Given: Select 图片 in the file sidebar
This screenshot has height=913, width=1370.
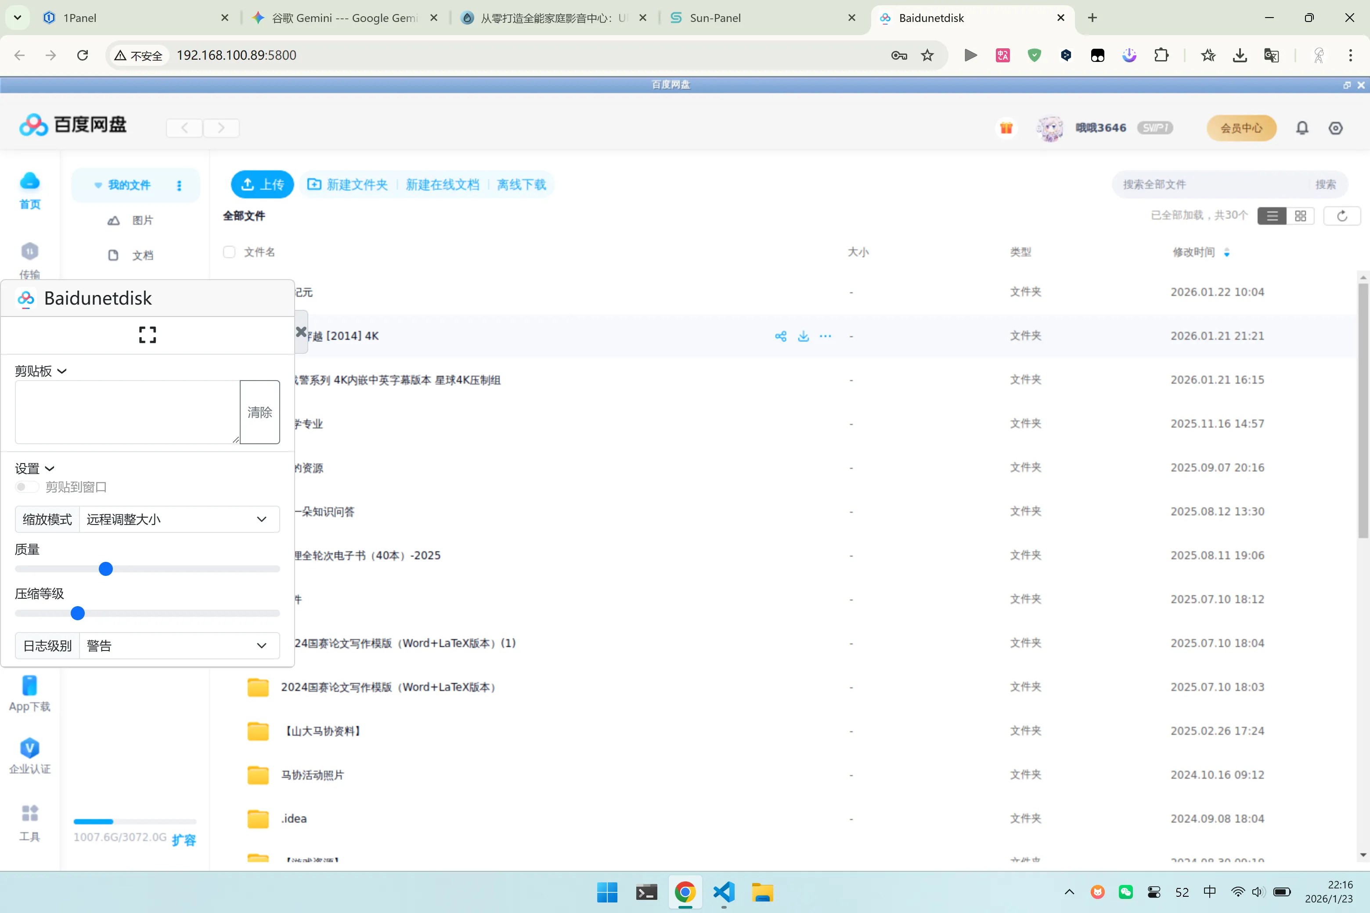Looking at the screenshot, I should pyautogui.click(x=131, y=220).
